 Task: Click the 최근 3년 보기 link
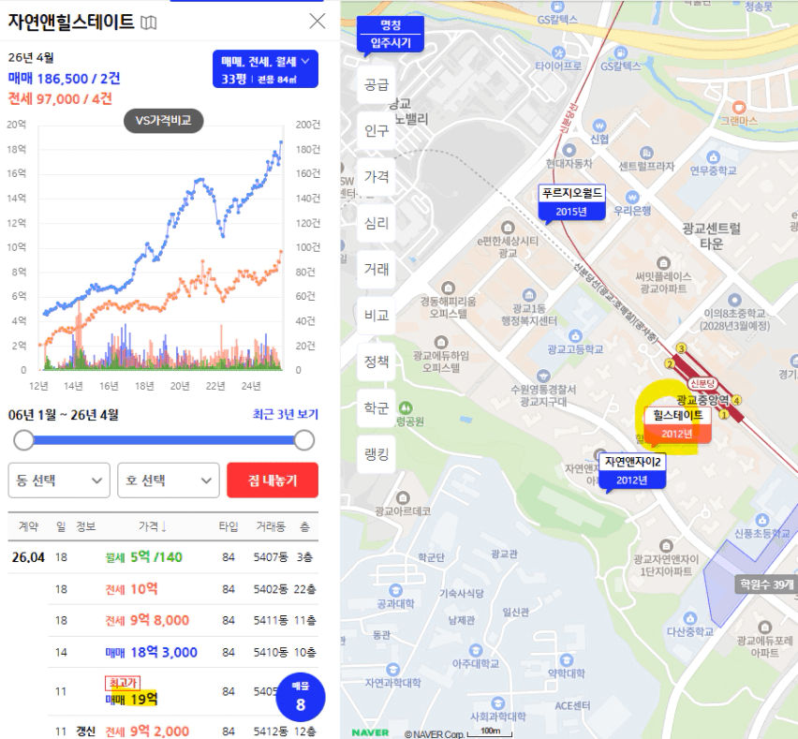(285, 414)
